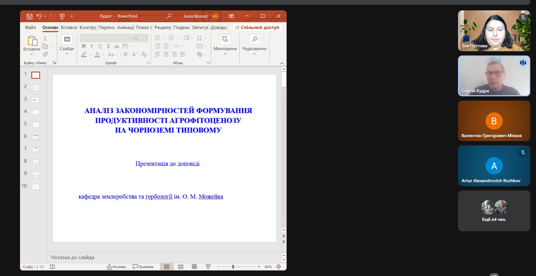Click the Undo arrow icon
The height and width of the screenshot is (276, 536).
(39, 16)
